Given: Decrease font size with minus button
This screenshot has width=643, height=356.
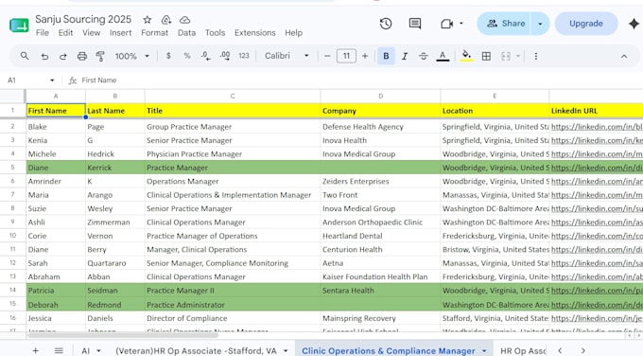Looking at the screenshot, I should point(327,56).
